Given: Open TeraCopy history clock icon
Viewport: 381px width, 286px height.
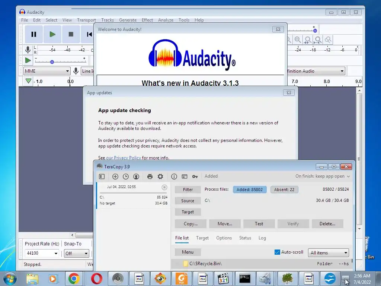Looking at the screenshot, I should click(x=126, y=177).
